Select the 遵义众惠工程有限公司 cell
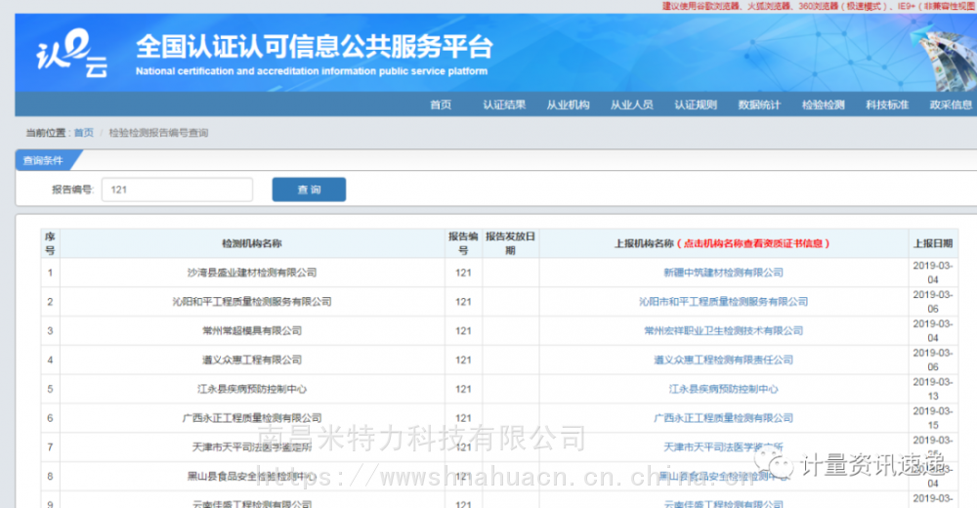The image size is (977, 508). pyautogui.click(x=252, y=360)
